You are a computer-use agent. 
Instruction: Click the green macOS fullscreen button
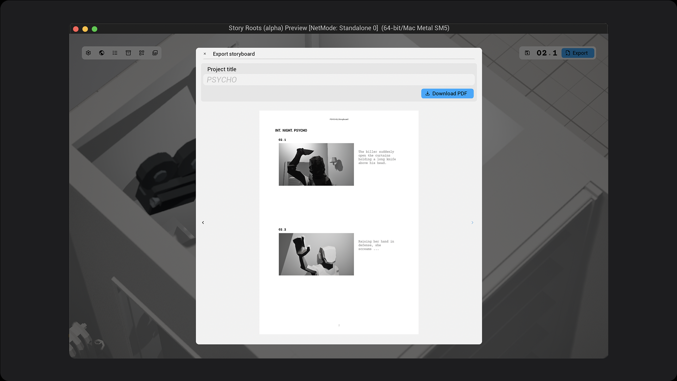click(94, 29)
